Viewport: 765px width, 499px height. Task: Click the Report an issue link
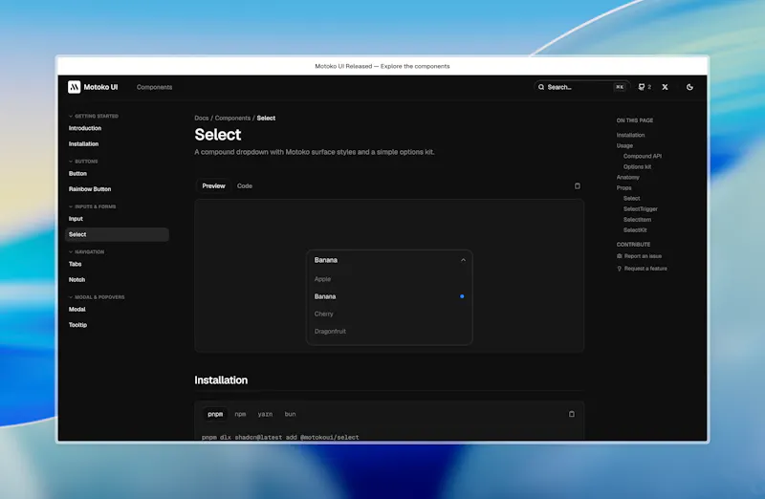pyautogui.click(x=643, y=256)
